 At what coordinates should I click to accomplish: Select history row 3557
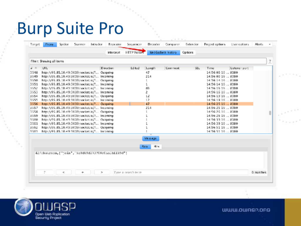[141, 108]
